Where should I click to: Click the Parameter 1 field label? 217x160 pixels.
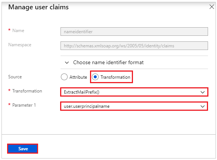point(24,105)
